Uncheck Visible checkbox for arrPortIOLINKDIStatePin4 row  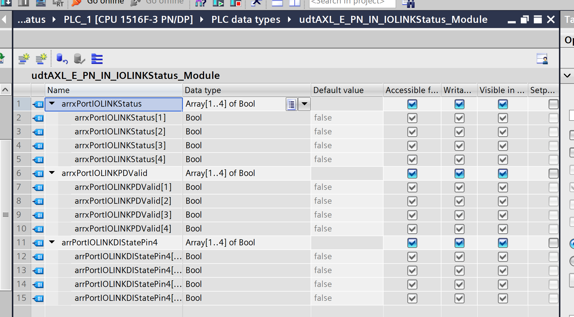(503, 243)
